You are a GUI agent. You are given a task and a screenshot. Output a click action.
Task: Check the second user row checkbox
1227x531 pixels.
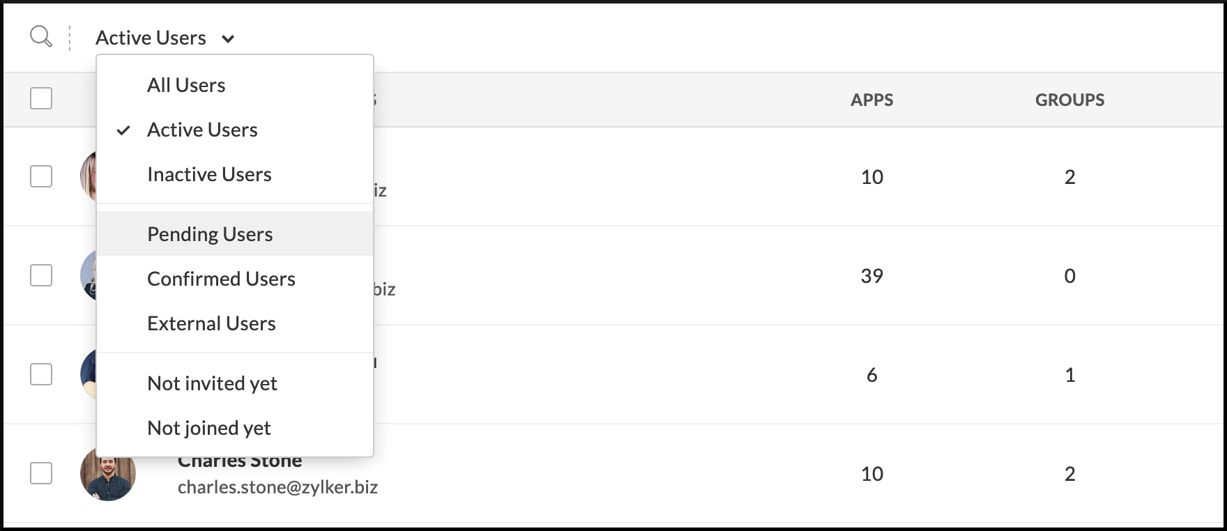coord(41,275)
